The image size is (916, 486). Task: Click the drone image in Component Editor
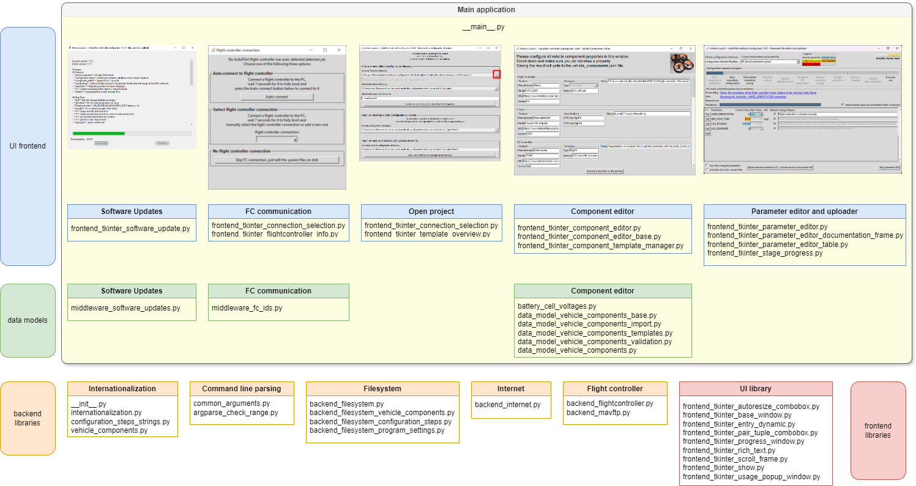point(682,63)
